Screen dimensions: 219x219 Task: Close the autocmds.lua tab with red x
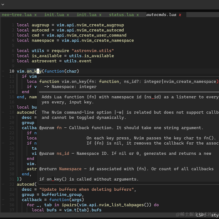point(180,15)
